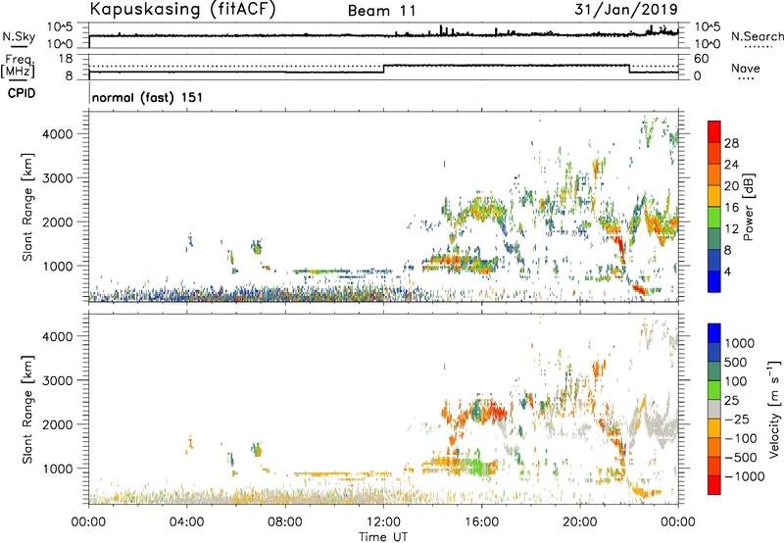
Task: Click the date '31/Jan/2019'
Action: (x=626, y=10)
